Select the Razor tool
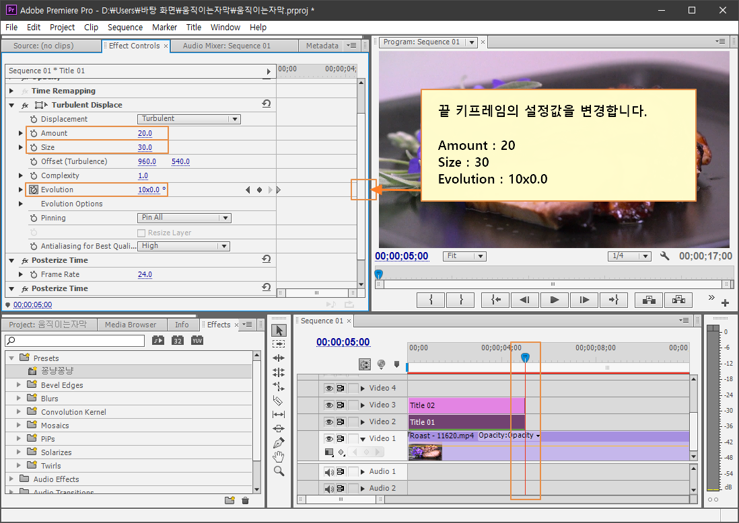The image size is (739, 523). [279, 401]
